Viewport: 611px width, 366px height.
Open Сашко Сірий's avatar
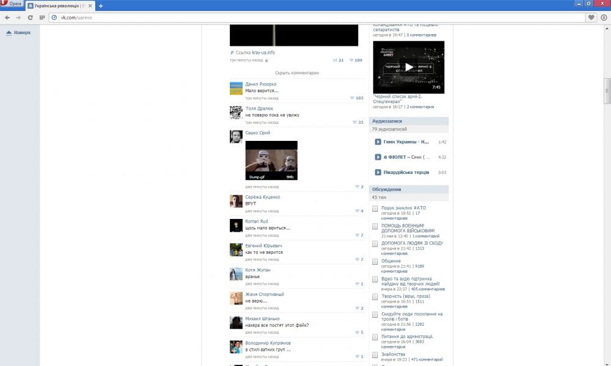[x=236, y=137]
